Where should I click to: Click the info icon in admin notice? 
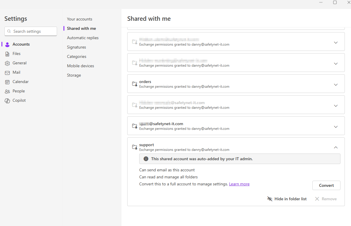click(x=146, y=159)
